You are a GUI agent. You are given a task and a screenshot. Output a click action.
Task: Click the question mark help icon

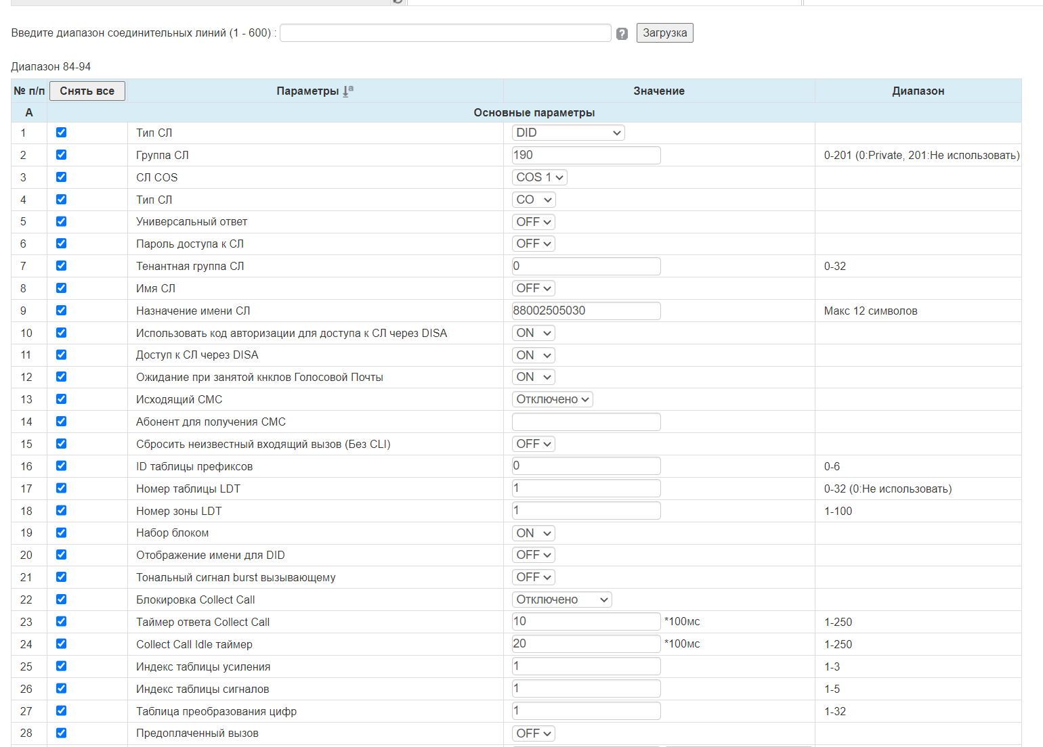[x=622, y=33]
